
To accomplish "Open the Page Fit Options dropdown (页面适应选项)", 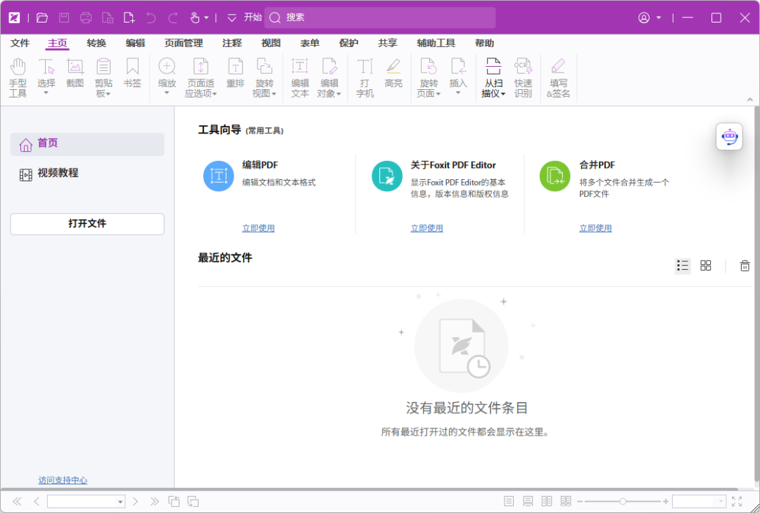I will [201, 77].
